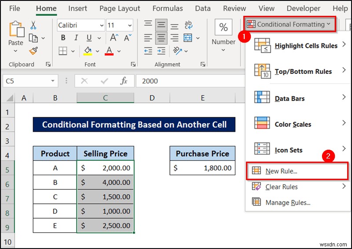Screen dimensions: 352x249
Task: Click the Cancel entry X in the formula bar
Action: [84, 81]
